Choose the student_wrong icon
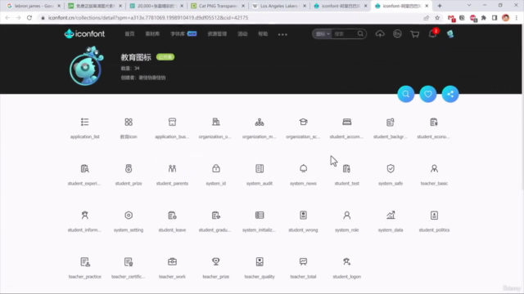Viewport: 524px width, 294px height. 303,216
